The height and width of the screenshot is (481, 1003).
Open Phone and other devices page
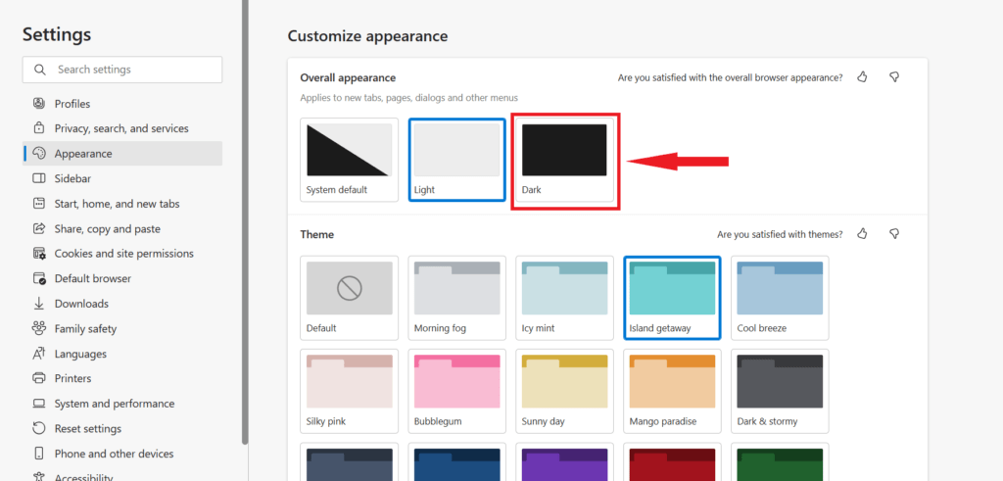click(122, 454)
